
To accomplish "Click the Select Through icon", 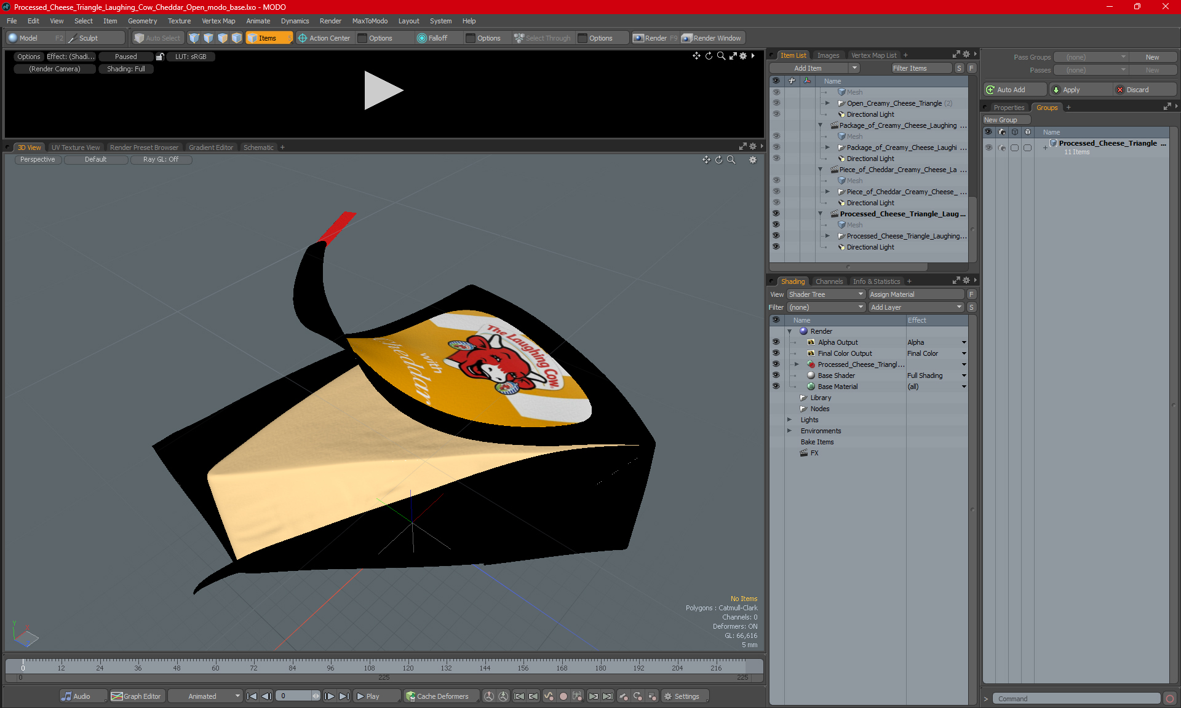I will tap(519, 38).
